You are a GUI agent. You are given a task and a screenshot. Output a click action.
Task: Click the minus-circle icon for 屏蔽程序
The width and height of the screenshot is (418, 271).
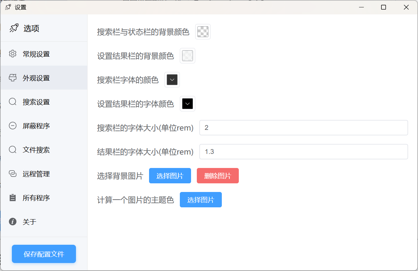click(13, 126)
